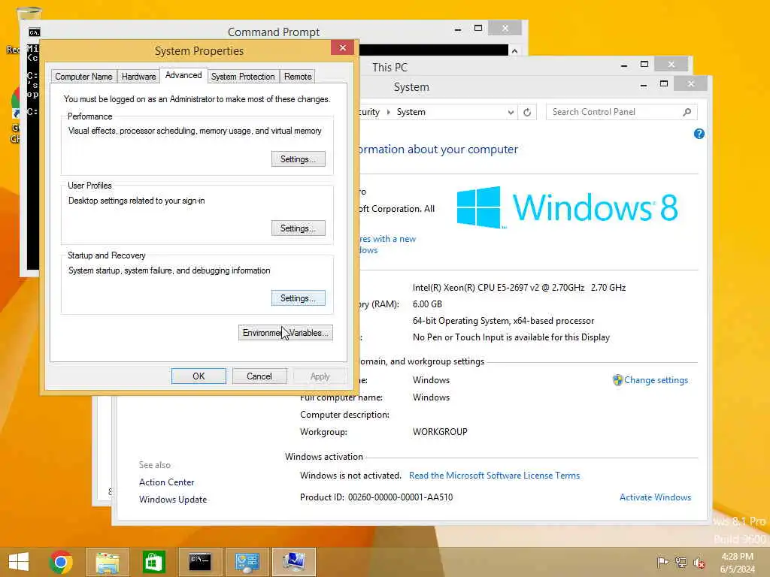This screenshot has height=577, width=770.
Task: Click the Command Prompt scrollbar up arrow
Action: click(514, 50)
